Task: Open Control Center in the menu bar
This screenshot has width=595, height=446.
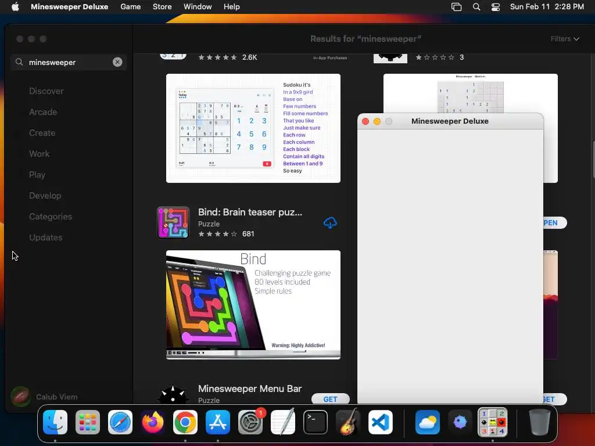Action: tap(496, 7)
